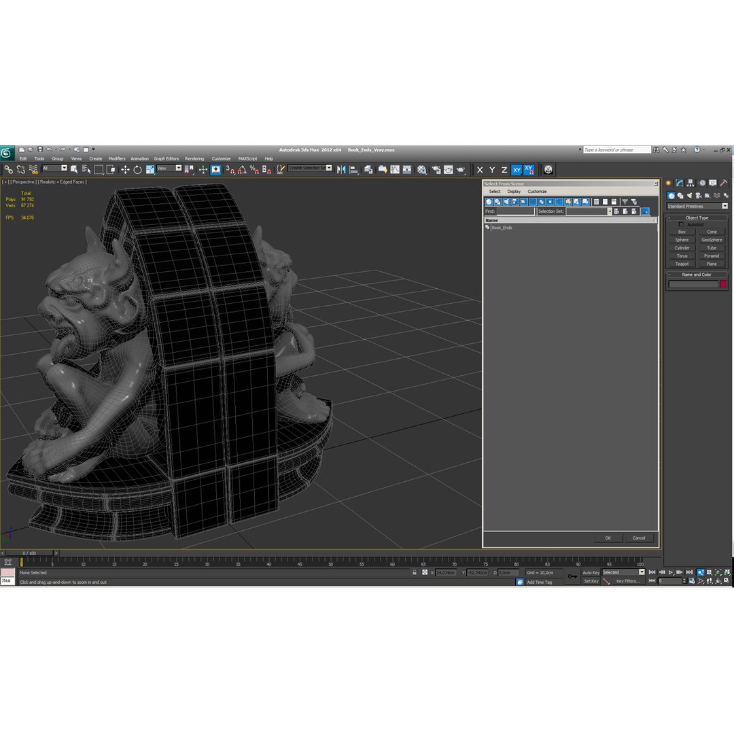Image resolution: width=734 pixels, height=734 pixels.
Task: Click the Teapot primitive button
Action: click(682, 264)
